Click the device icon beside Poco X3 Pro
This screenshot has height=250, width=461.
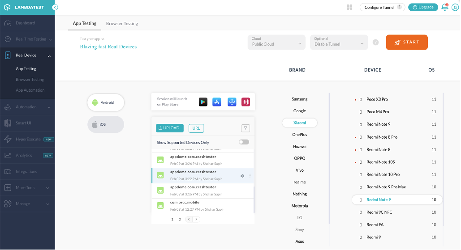tap(361, 99)
